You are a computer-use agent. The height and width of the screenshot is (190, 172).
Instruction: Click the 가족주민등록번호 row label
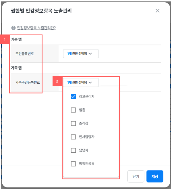click(x=28, y=82)
